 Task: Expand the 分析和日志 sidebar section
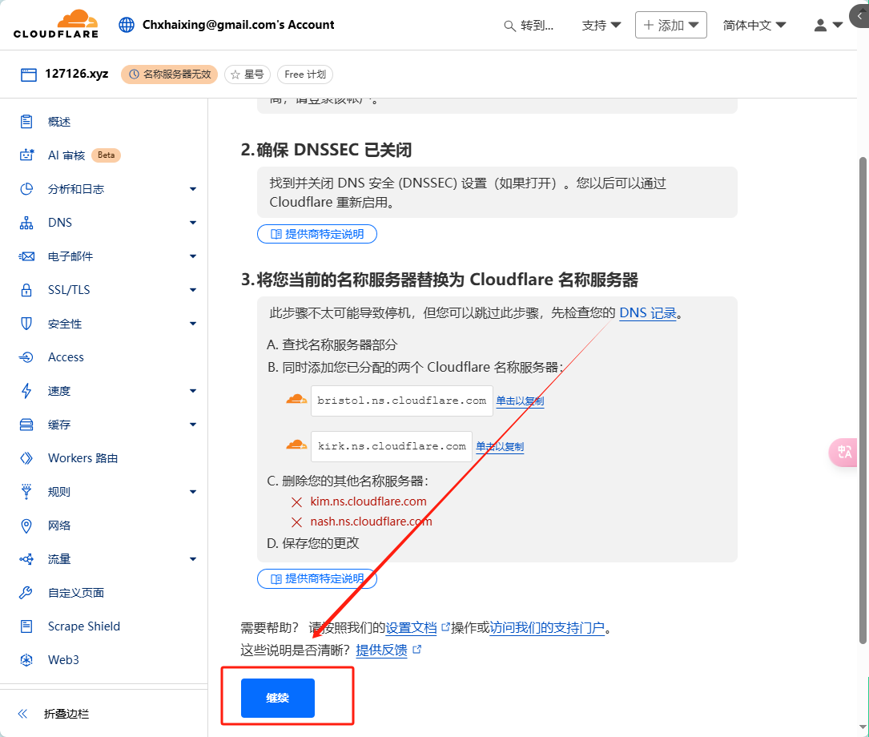[193, 189]
